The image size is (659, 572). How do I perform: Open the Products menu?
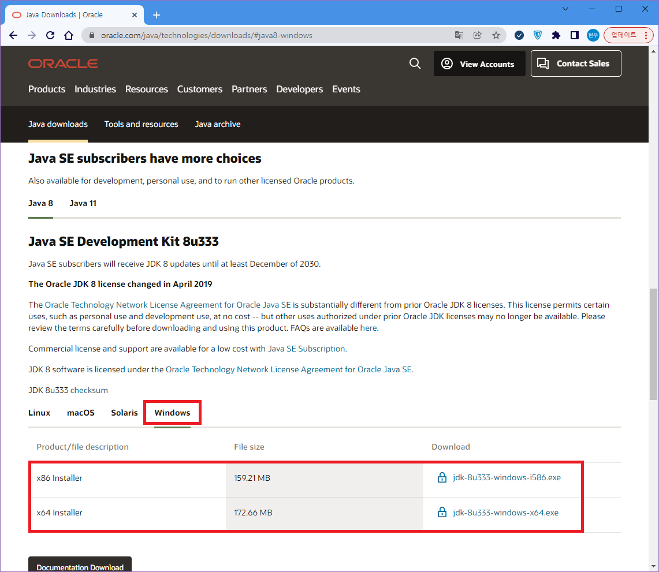pyautogui.click(x=47, y=89)
